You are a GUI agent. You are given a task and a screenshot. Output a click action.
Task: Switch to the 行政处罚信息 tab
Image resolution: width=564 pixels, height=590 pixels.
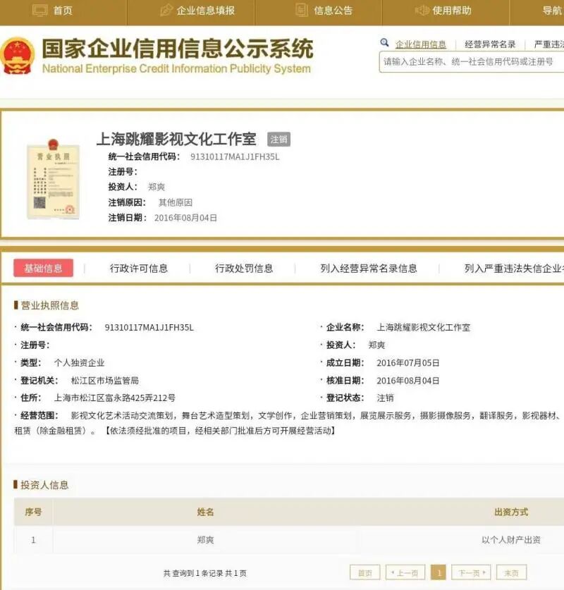[x=244, y=269]
